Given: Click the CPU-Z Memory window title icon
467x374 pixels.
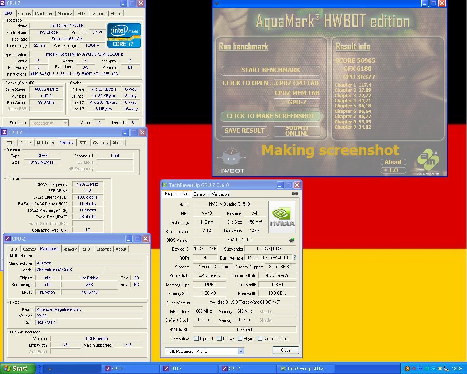Looking at the screenshot, I should point(4,132).
